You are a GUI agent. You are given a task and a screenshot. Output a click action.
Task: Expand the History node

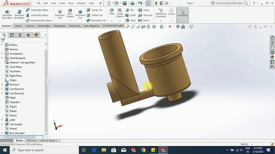point(2,45)
